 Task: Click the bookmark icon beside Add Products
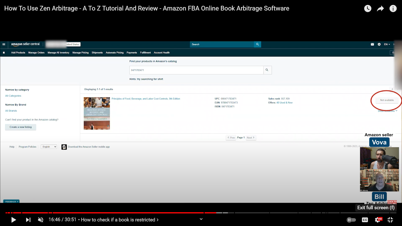coord(4,53)
